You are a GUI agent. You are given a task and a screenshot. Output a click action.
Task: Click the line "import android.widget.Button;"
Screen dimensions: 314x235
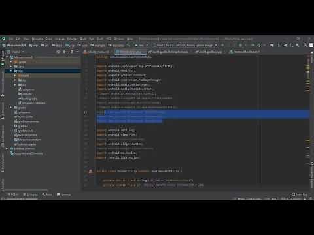click(120, 144)
